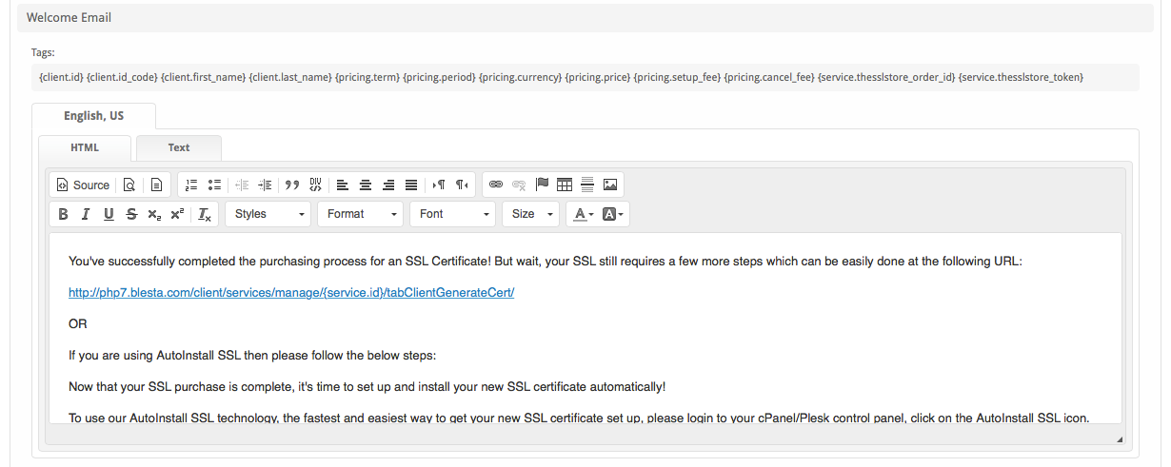The width and height of the screenshot is (1171, 467).
Task: Open the Preview icon in the editor toolbar
Action: click(129, 185)
